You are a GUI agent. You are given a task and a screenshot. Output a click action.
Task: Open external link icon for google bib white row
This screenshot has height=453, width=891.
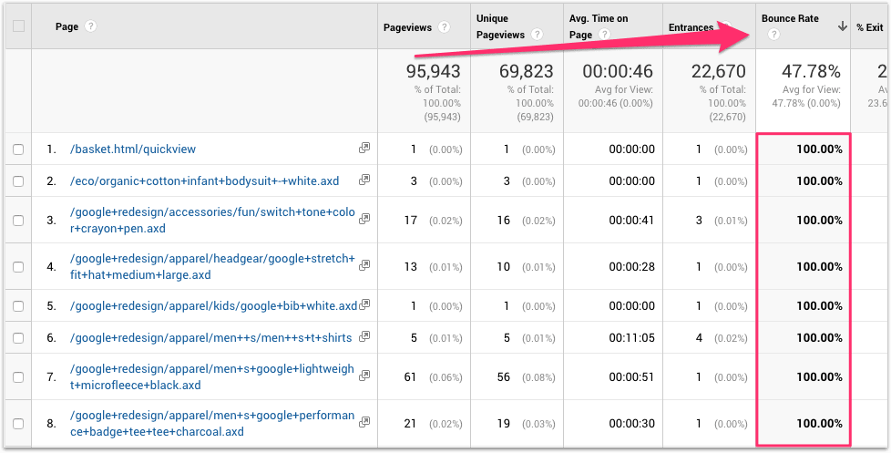pyautogui.click(x=364, y=305)
